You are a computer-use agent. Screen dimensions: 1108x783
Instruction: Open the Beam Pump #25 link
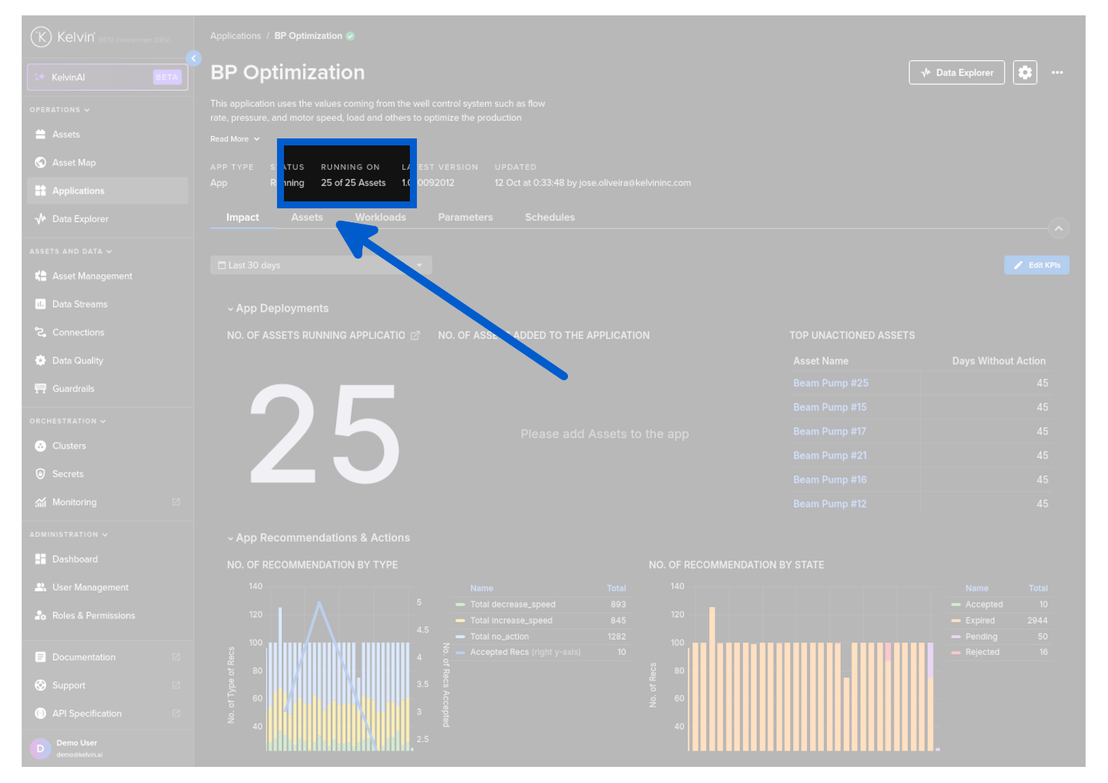(830, 383)
